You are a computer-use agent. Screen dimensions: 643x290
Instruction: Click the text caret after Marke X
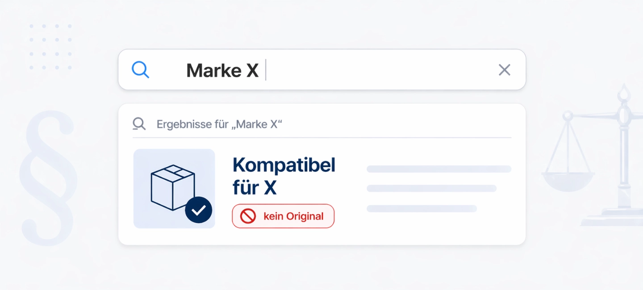(266, 70)
